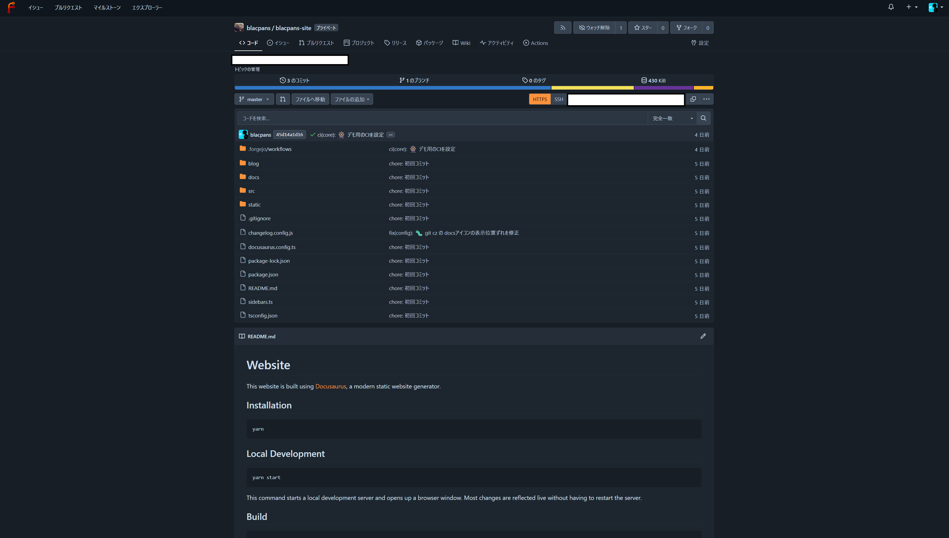The width and height of the screenshot is (949, 538).
Task: Click the code search magnifier icon
Action: [x=703, y=118]
